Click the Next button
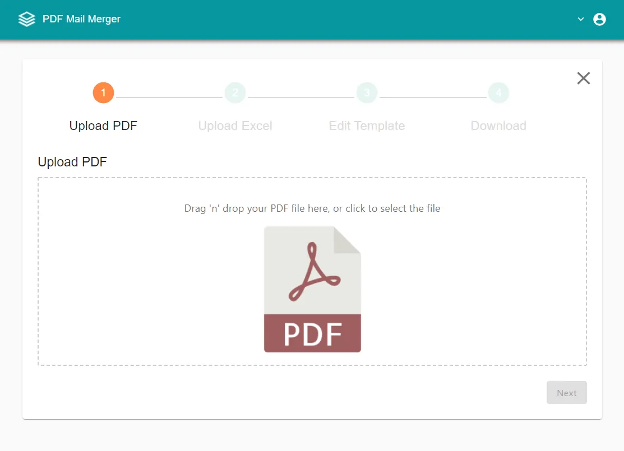624x451 pixels. [567, 393]
